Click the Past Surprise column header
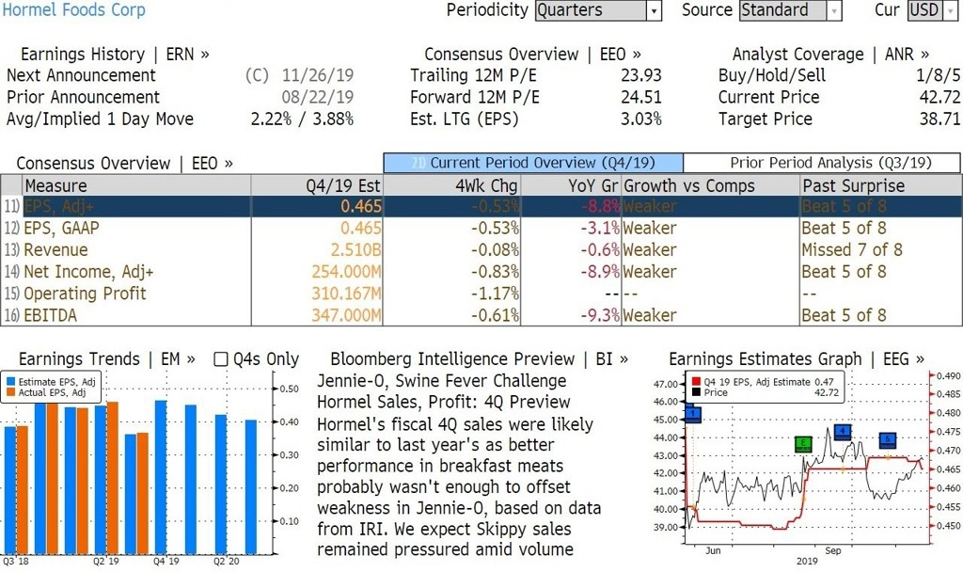The image size is (963, 572). point(880,185)
